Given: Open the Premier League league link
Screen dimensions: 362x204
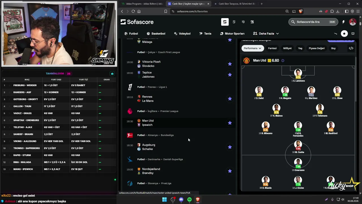Looking at the screenshot, I should [x=169, y=111].
